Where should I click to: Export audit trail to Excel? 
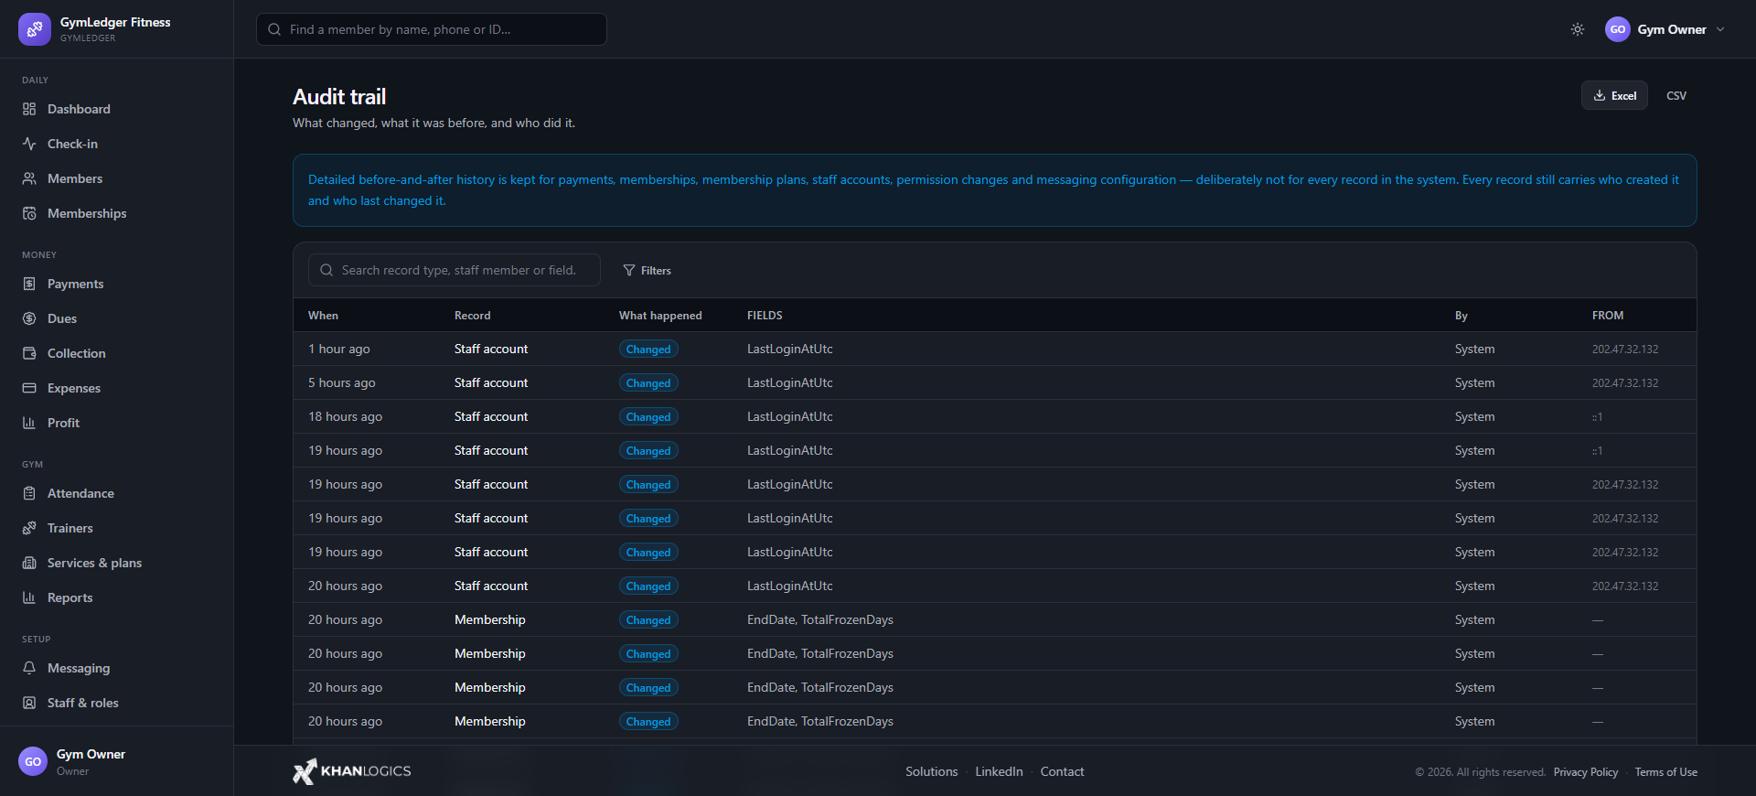1615,95
